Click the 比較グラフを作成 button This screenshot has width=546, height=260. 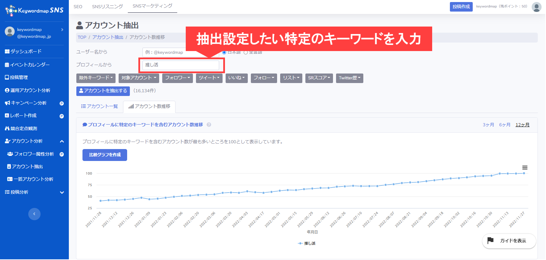[x=105, y=155]
